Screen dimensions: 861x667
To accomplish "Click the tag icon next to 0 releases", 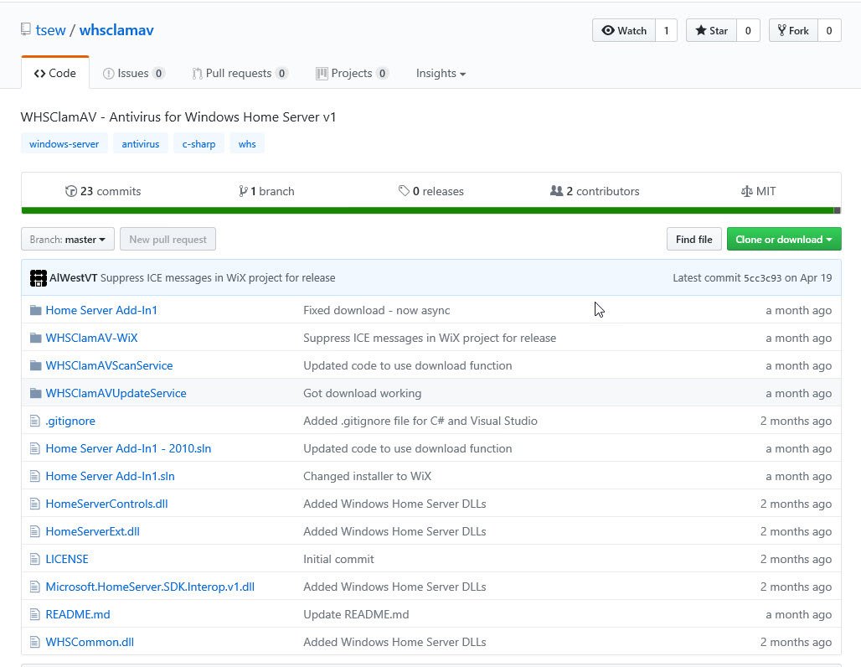I will 404,191.
